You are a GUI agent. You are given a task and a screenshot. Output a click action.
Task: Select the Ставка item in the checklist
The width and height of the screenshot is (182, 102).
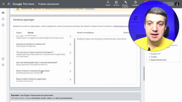point(154,57)
